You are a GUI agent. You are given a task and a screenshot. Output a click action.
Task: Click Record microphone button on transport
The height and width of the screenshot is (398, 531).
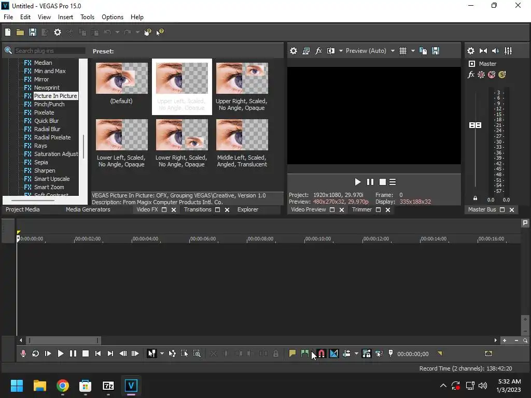tap(23, 353)
